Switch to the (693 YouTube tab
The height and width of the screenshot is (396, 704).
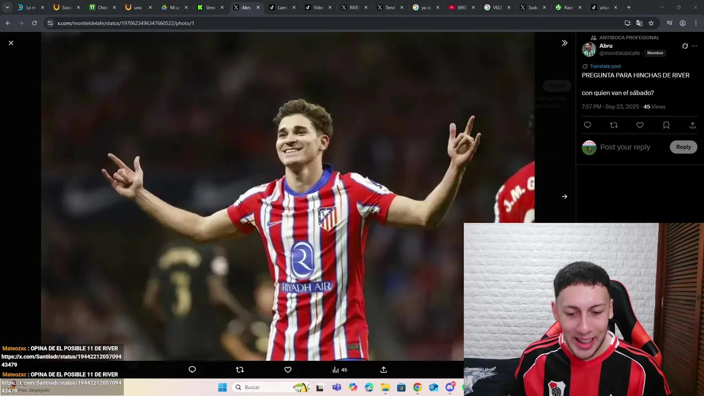pyautogui.click(x=461, y=8)
